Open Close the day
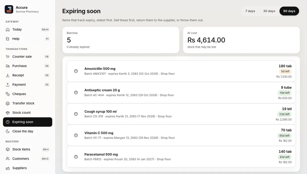The height and width of the screenshot is (174, 307). click(28, 131)
